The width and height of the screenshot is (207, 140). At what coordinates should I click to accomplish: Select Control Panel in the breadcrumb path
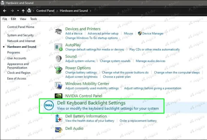click(45, 11)
